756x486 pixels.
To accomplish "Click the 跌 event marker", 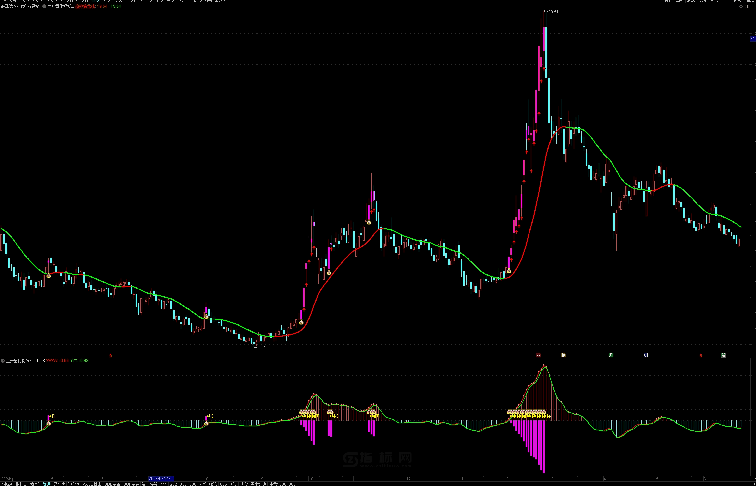I will (611, 355).
